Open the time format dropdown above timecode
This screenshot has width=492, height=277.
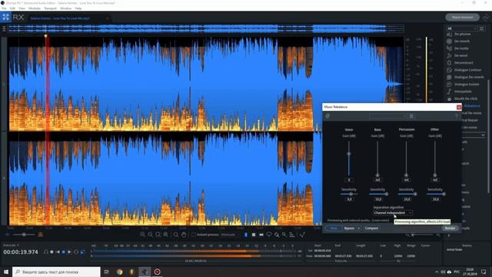click(x=11, y=245)
